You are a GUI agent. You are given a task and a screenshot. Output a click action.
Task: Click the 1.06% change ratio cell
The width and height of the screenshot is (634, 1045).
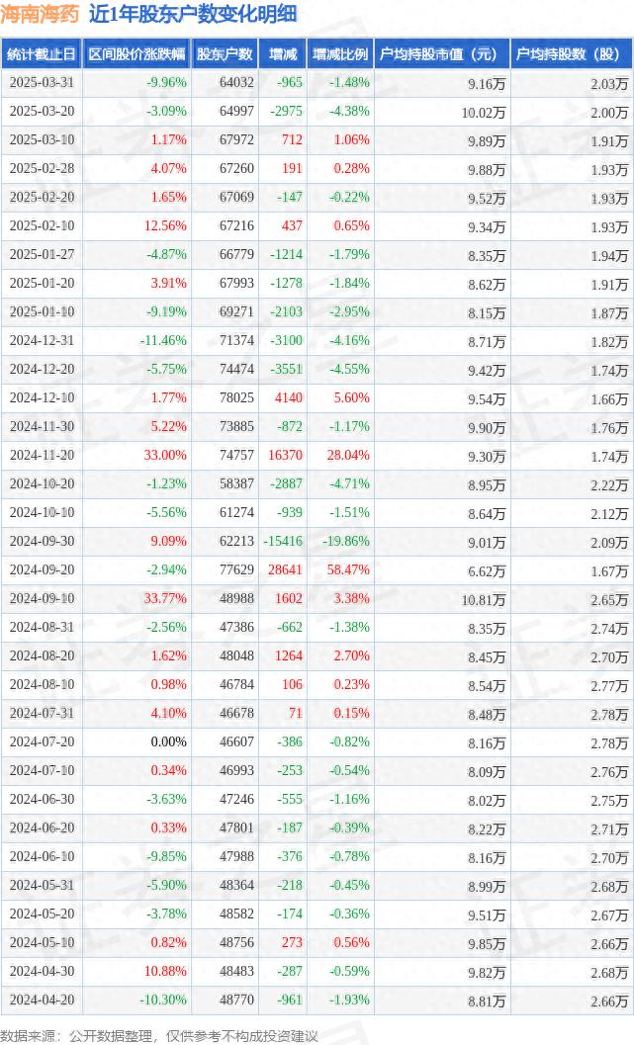[351, 140]
